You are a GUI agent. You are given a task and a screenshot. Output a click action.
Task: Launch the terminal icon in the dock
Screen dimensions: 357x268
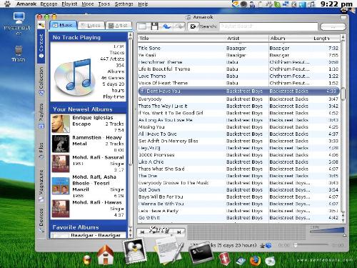click(201, 254)
